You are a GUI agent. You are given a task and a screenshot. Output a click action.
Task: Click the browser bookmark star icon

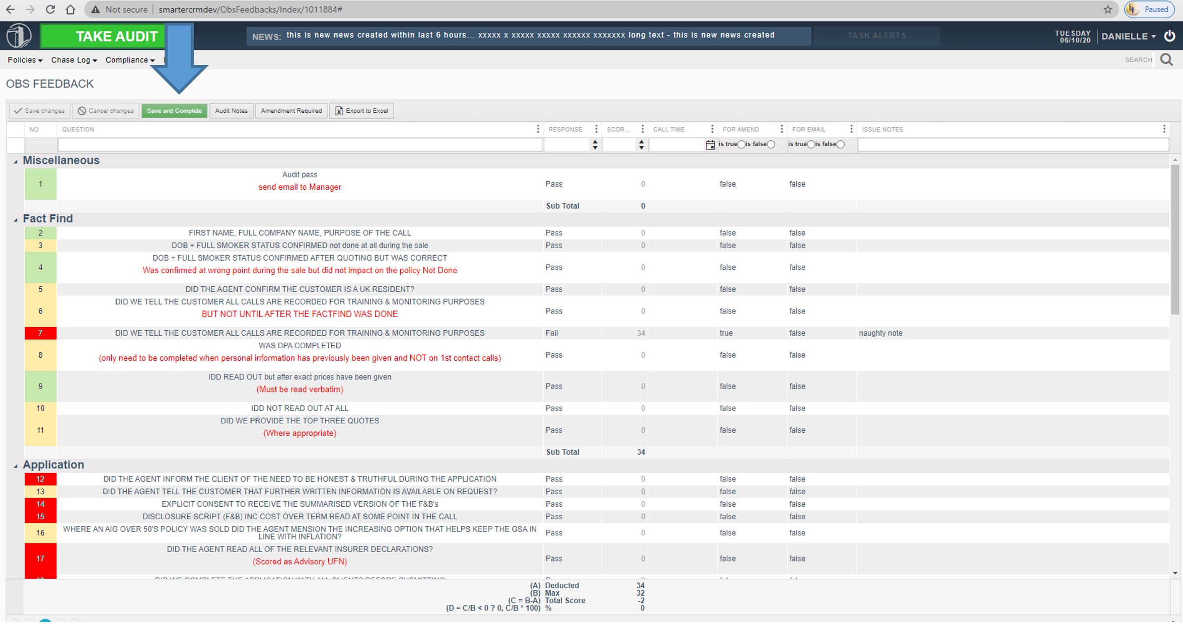[x=1107, y=10]
